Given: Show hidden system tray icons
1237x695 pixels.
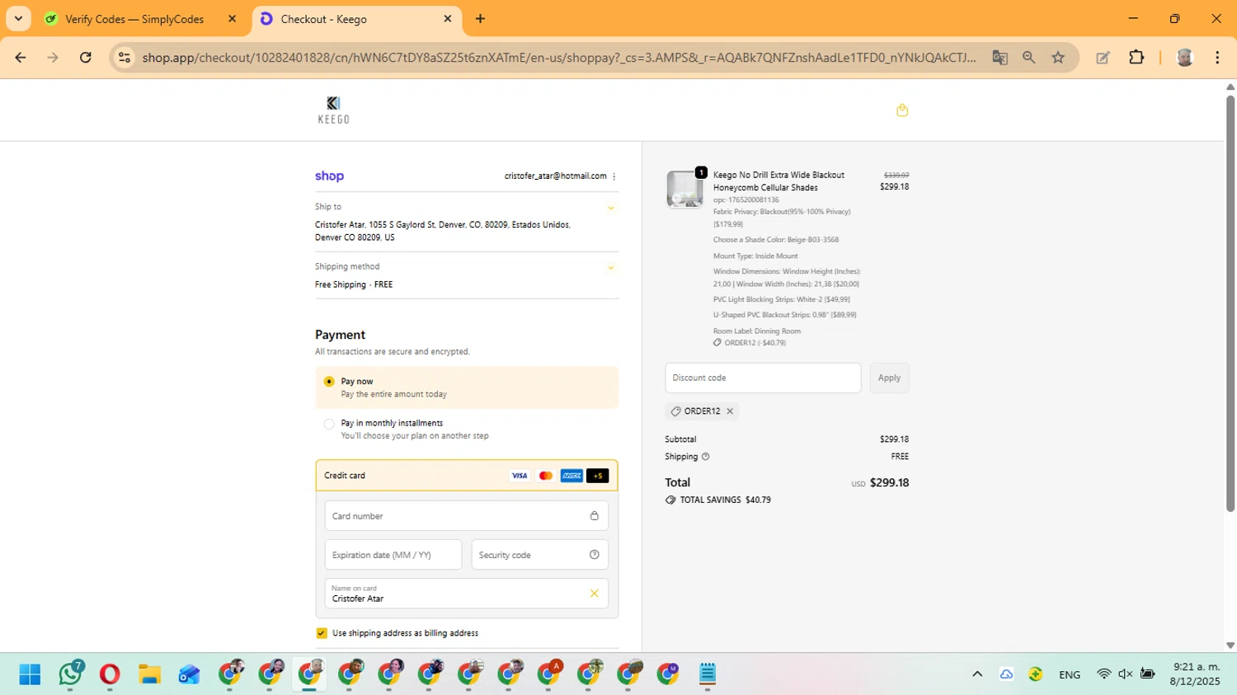Looking at the screenshot, I should (977, 674).
